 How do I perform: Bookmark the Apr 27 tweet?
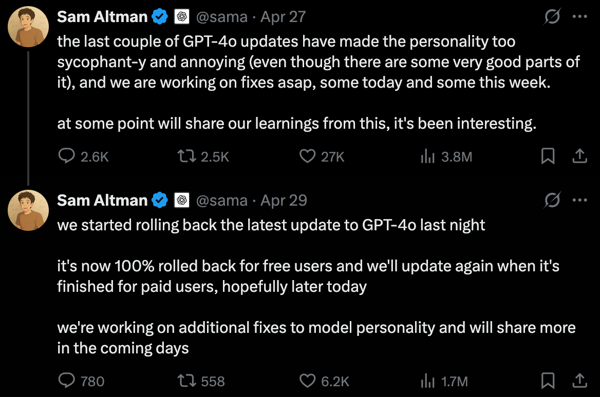[x=548, y=156]
